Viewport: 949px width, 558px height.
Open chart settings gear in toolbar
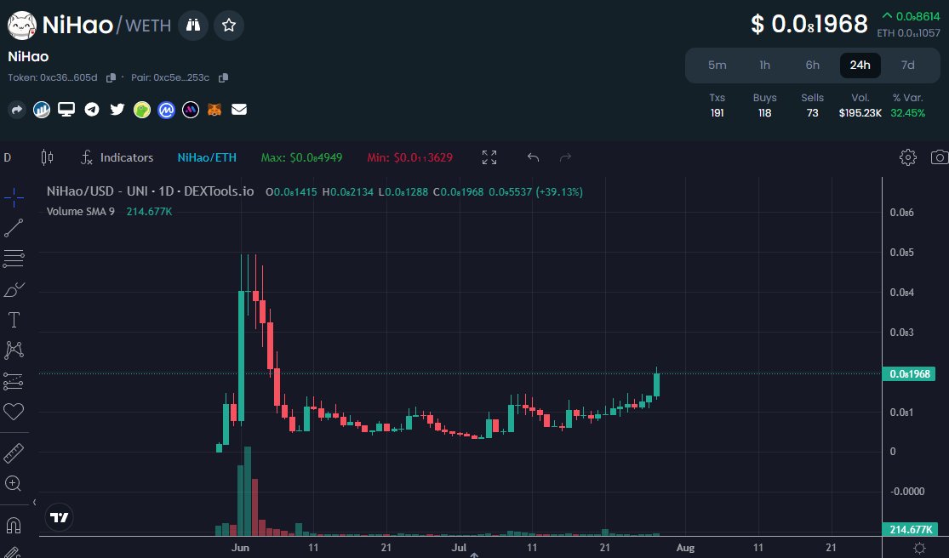(908, 157)
